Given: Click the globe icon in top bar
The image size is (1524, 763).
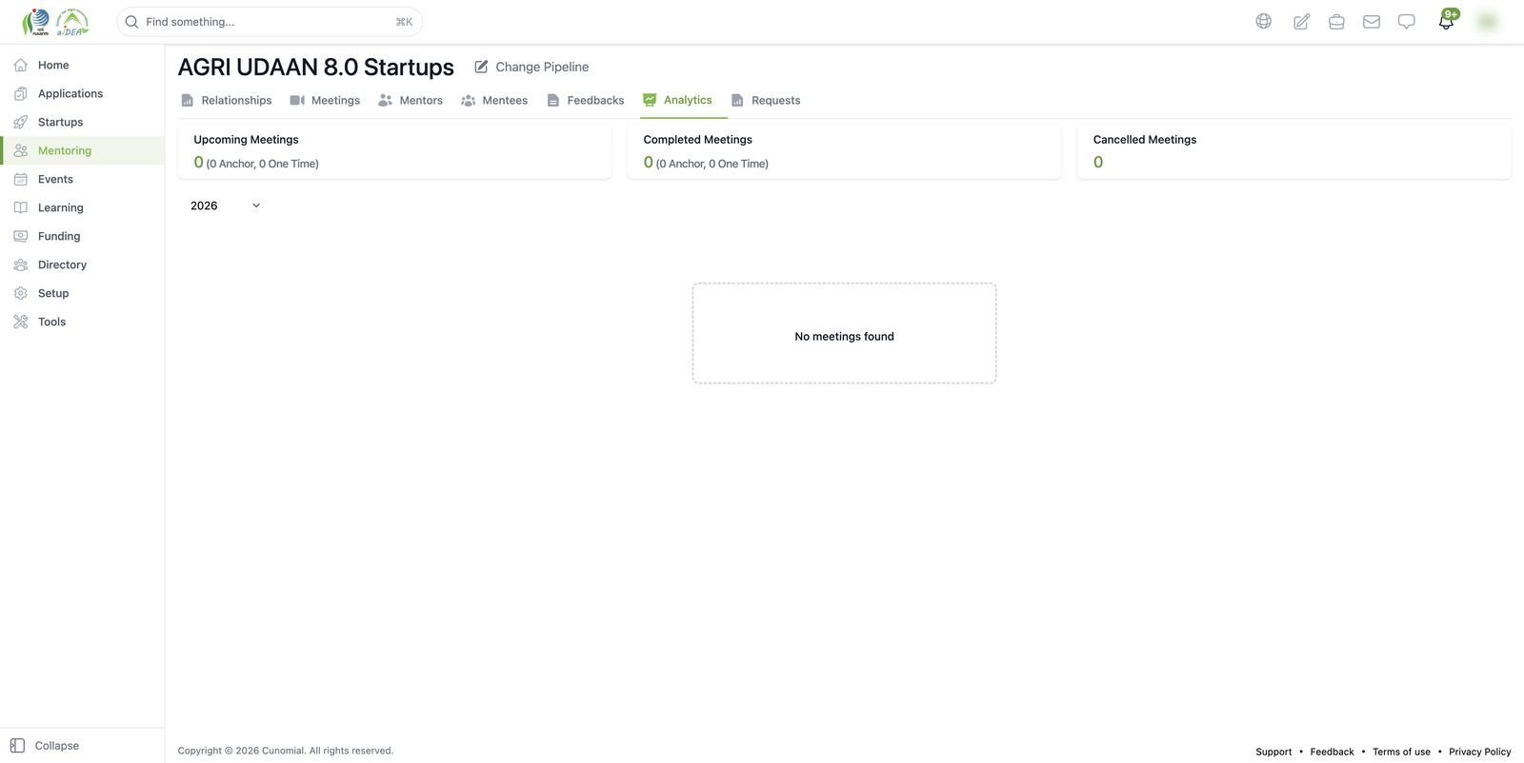Looking at the screenshot, I should coord(1263,21).
